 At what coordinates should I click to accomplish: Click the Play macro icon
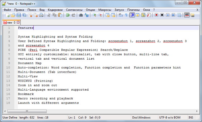point(168,15)
